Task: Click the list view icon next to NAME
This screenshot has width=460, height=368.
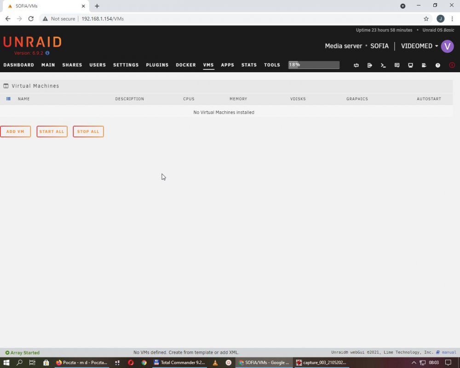Action: pos(8,99)
